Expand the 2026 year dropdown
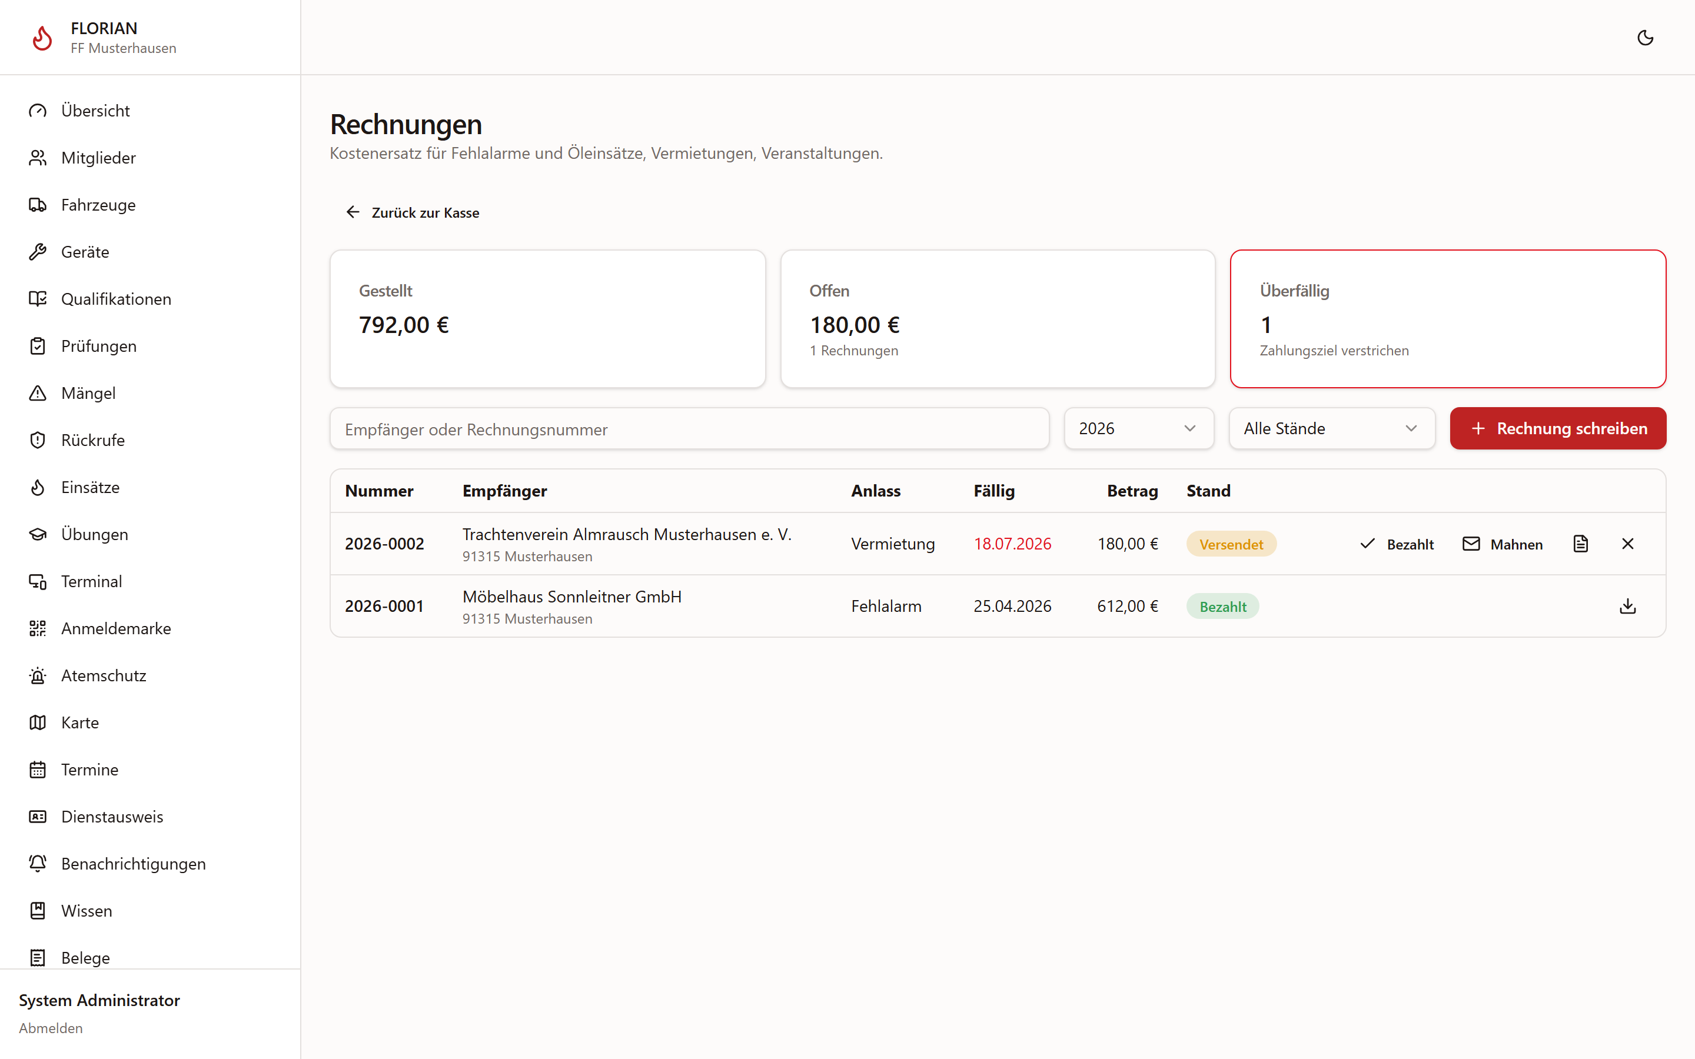This screenshot has height=1059, width=1695. 1139,429
